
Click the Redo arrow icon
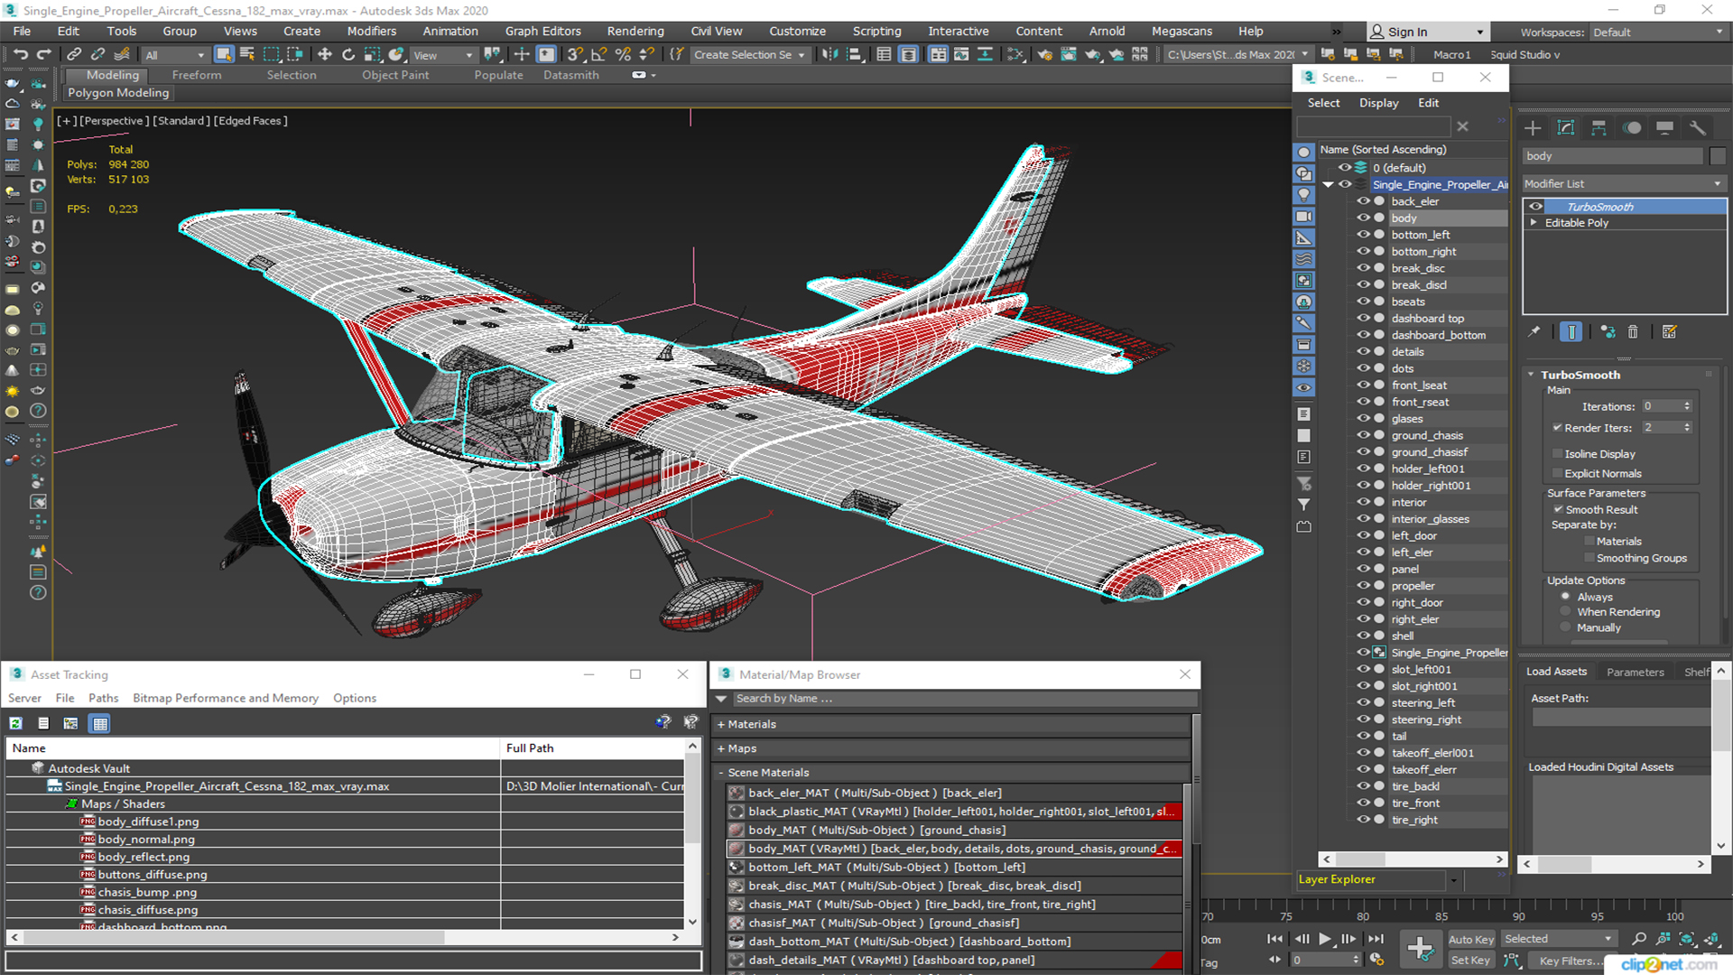point(42,54)
